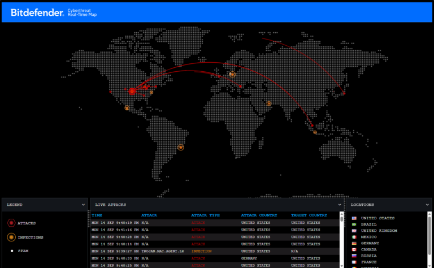Click the Locations scrollbar up arrow

pyautogui.click(x=429, y=214)
